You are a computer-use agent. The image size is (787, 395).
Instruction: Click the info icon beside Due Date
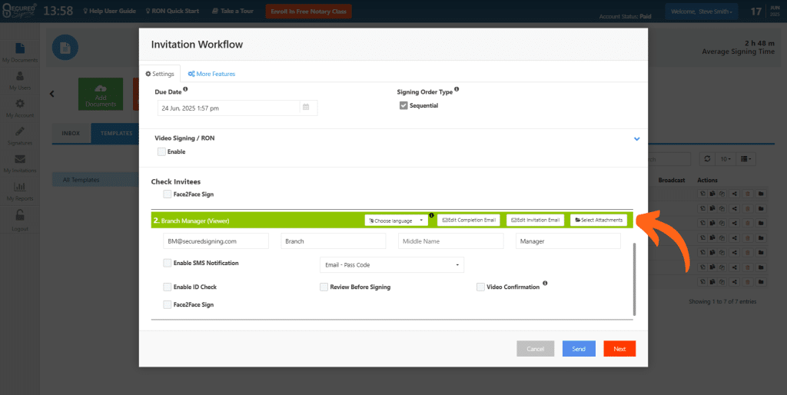(x=185, y=89)
